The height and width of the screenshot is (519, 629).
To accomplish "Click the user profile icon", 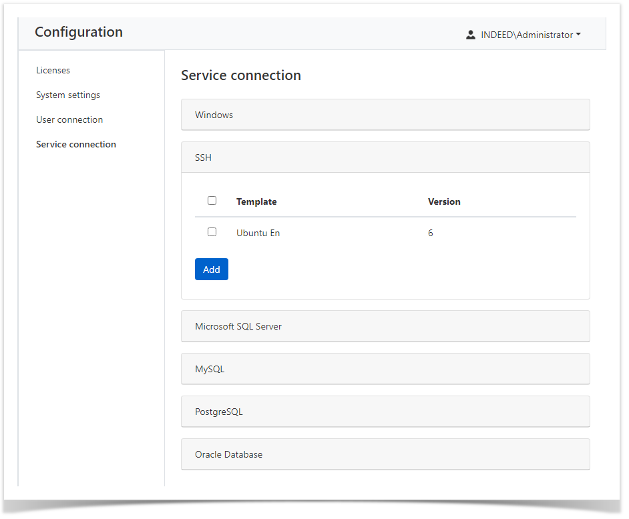I will pyautogui.click(x=470, y=35).
